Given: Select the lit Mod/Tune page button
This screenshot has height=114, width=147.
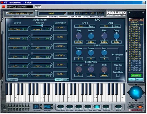Looking at the screenshot, I should [97, 107].
